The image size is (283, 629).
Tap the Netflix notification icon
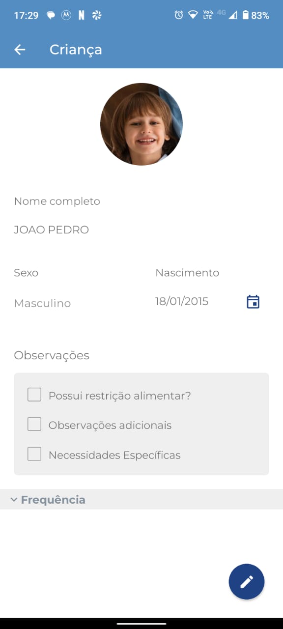tap(82, 15)
